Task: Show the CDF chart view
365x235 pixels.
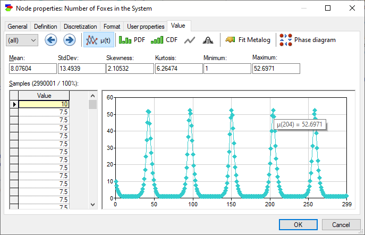Action: (x=164, y=40)
